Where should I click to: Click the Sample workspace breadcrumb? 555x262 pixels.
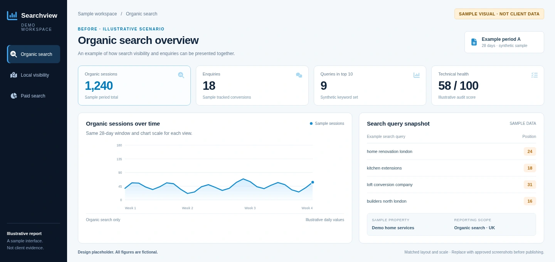point(97,14)
